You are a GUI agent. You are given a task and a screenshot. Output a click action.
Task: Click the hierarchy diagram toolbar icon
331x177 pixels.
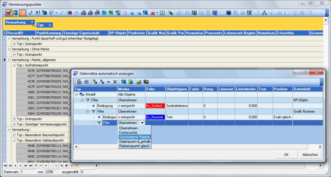[x=264, y=13]
